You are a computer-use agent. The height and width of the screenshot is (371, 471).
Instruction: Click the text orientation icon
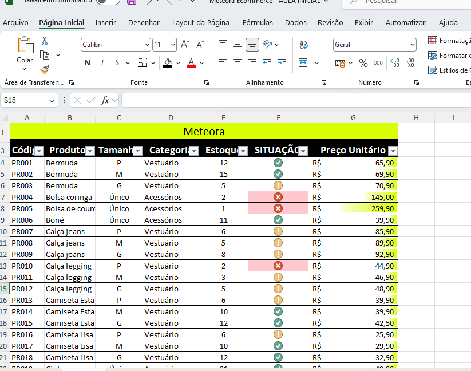pyautogui.click(x=267, y=45)
